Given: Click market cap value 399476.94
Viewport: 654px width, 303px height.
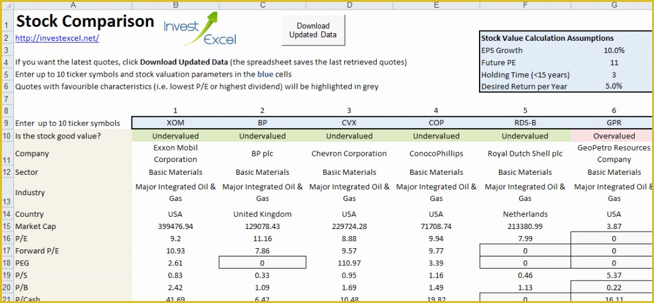Looking at the screenshot, I should [176, 226].
